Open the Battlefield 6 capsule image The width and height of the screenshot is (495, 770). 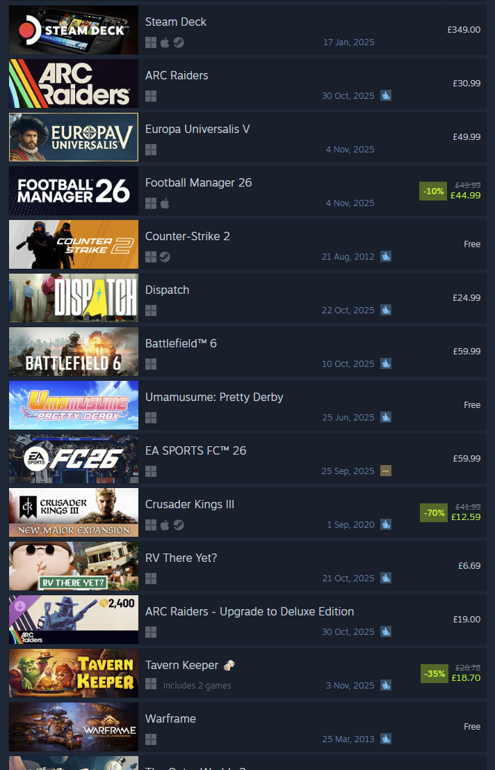(74, 352)
